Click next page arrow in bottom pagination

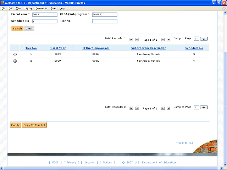point(163,108)
